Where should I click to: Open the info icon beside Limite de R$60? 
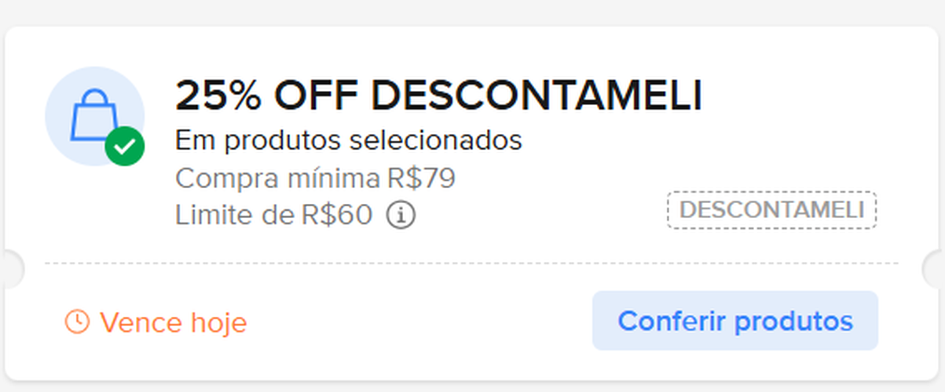click(401, 214)
